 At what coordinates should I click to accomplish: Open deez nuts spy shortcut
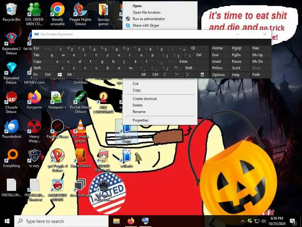tap(81, 188)
